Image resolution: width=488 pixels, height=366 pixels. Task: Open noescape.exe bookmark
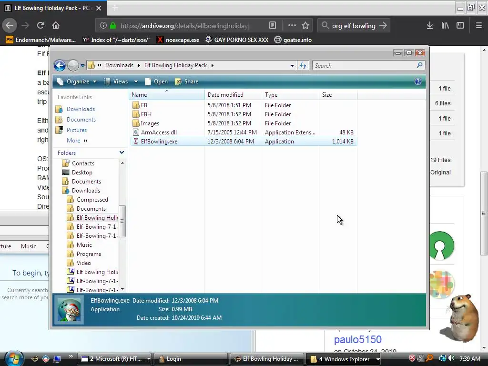tap(178, 40)
